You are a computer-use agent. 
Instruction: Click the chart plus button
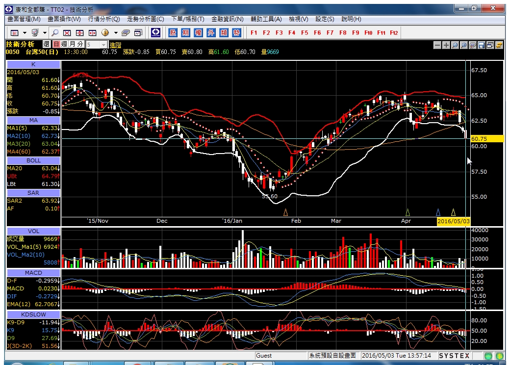point(446,45)
